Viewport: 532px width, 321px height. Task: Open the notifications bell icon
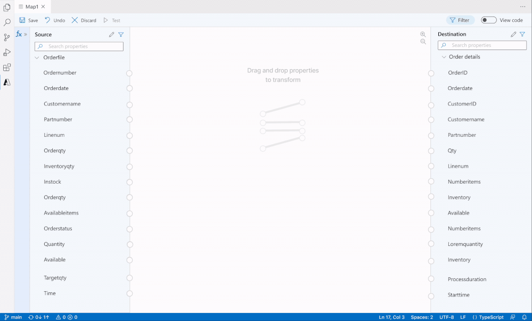tap(524, 317)
